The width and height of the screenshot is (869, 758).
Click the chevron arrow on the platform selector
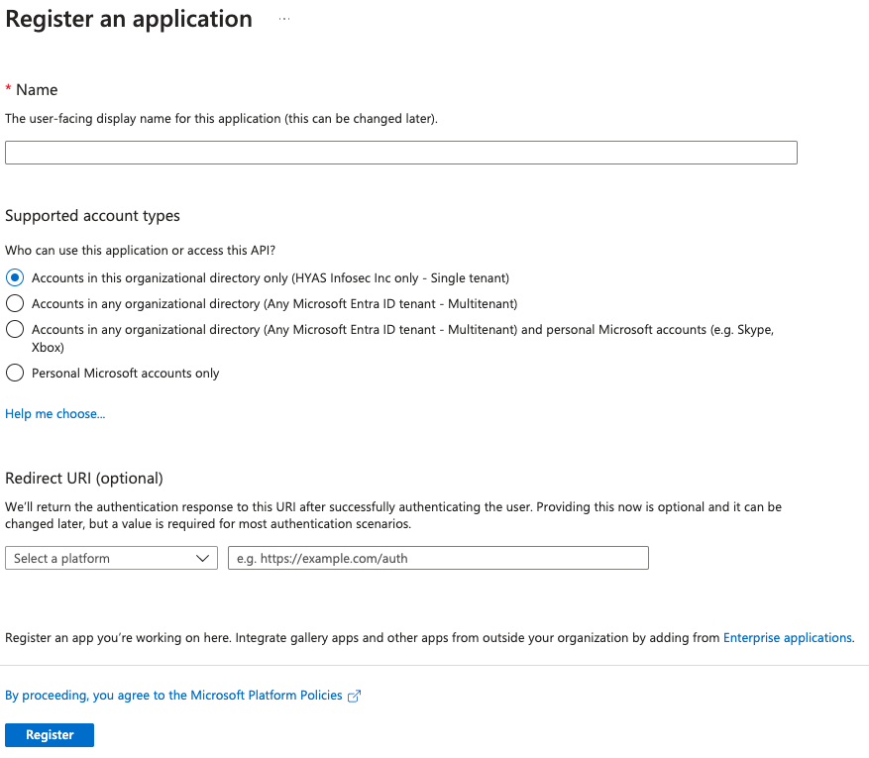[204, 559]
